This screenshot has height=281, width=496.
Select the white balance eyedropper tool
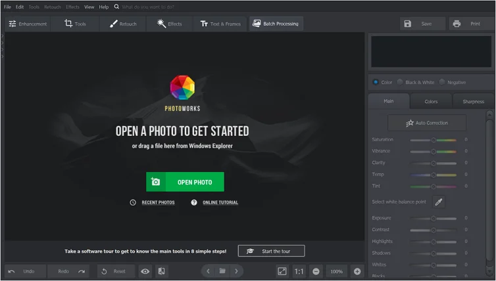tap(438, 202)
